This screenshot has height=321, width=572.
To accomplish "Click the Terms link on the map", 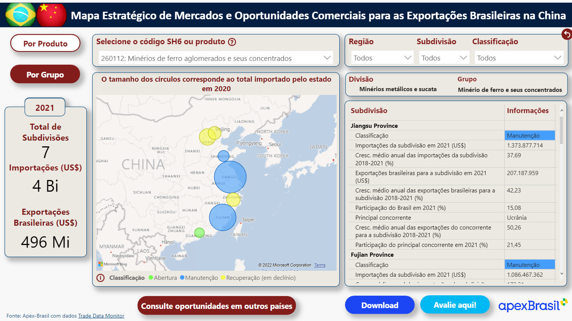I will pos(320,265).
